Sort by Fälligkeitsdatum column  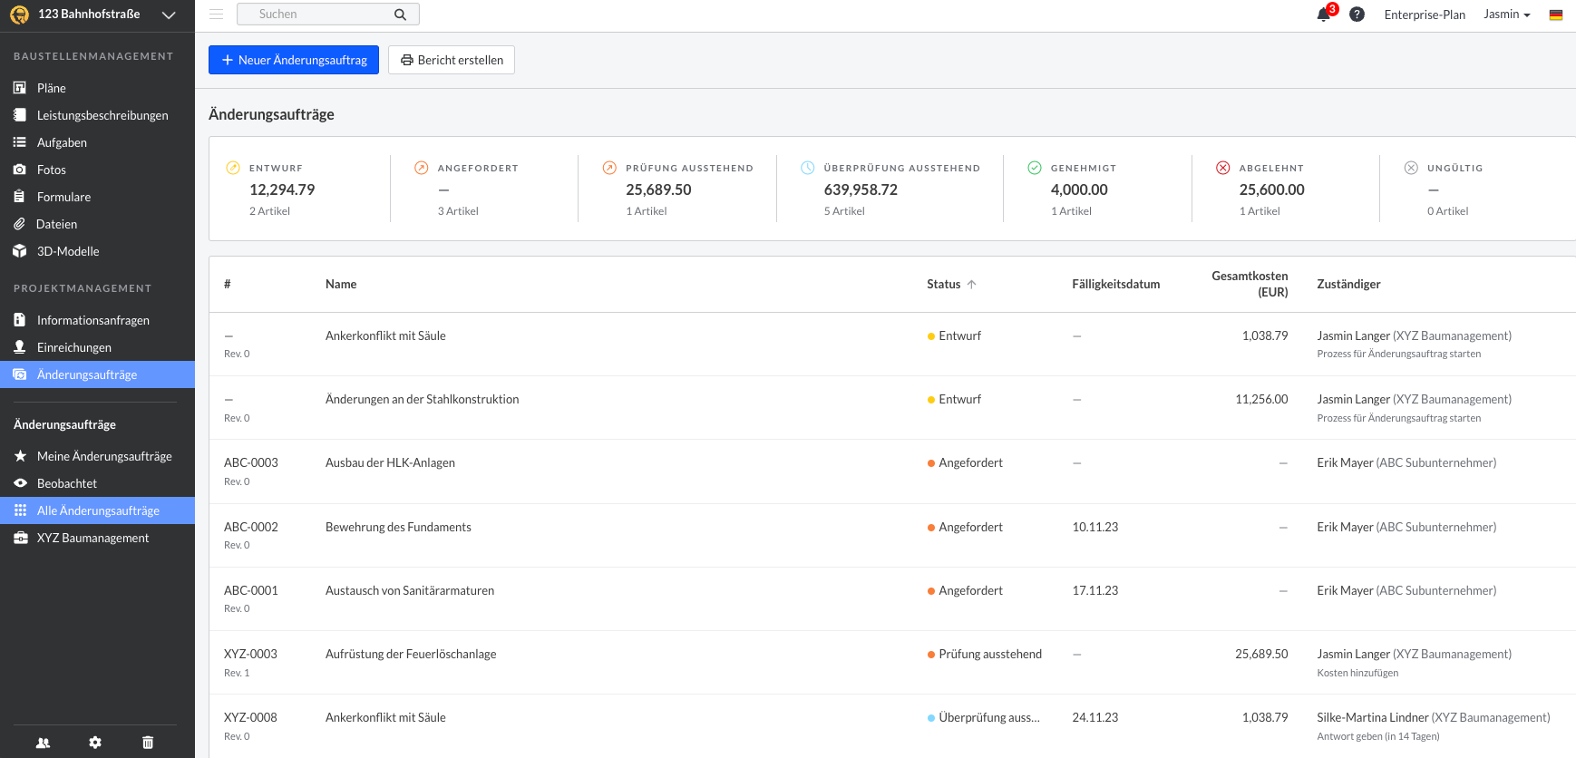point(1115,284)
